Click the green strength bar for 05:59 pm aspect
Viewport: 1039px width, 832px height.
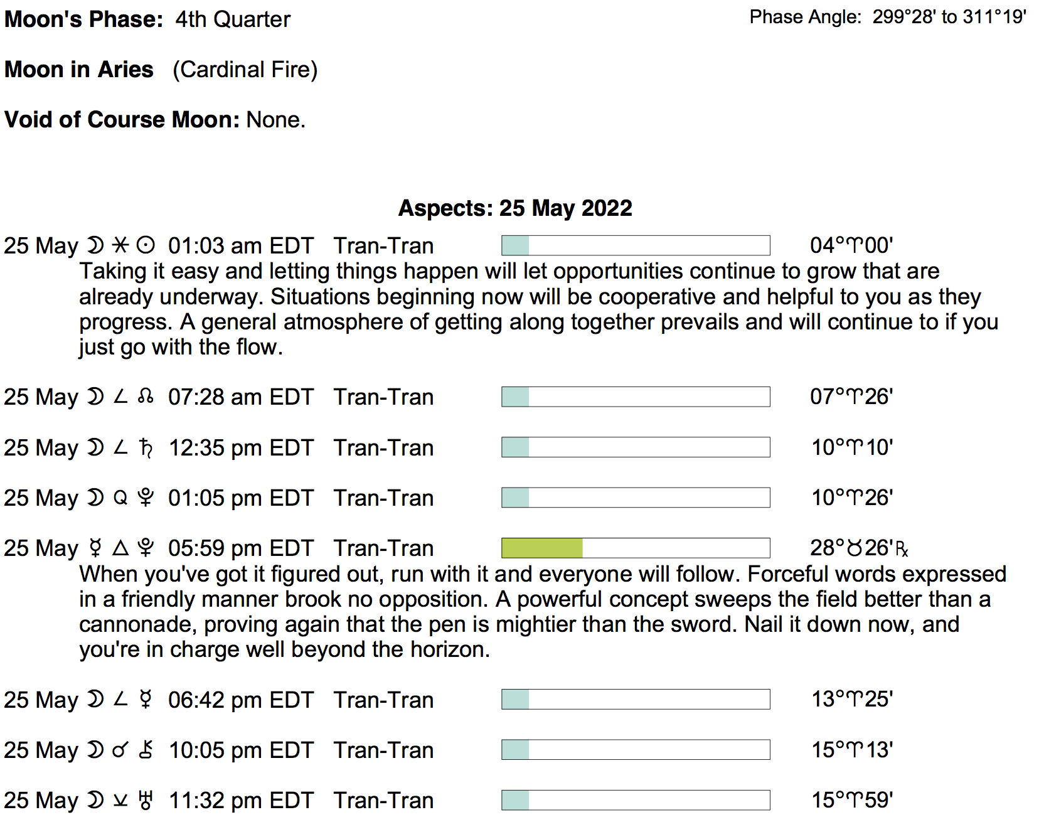pos(542,548)
